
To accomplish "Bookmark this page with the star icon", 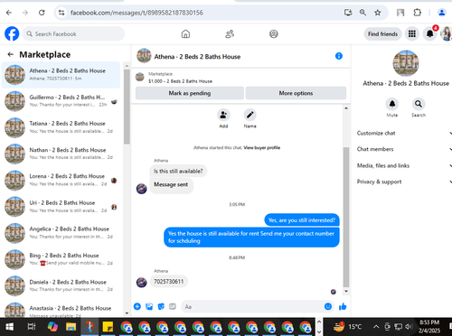I will point(377,13).
